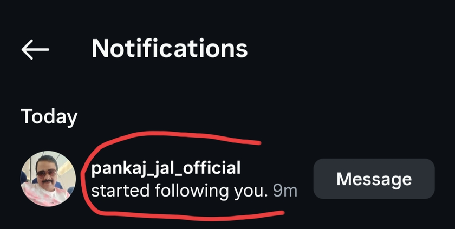The height and width of the screenshot is (229, 455).
Task: View the follower's avatar photo
Action: (48, 179)
